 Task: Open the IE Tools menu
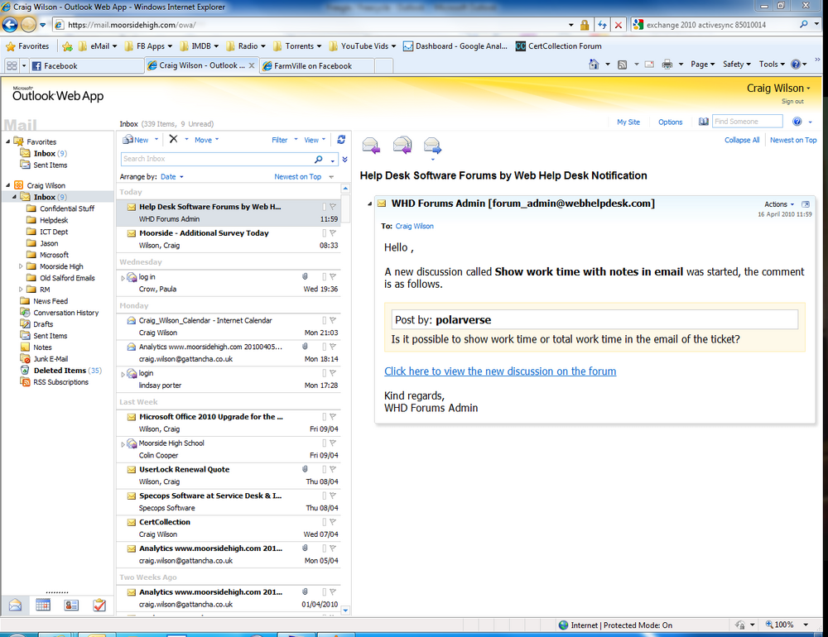tap(772, 65)
